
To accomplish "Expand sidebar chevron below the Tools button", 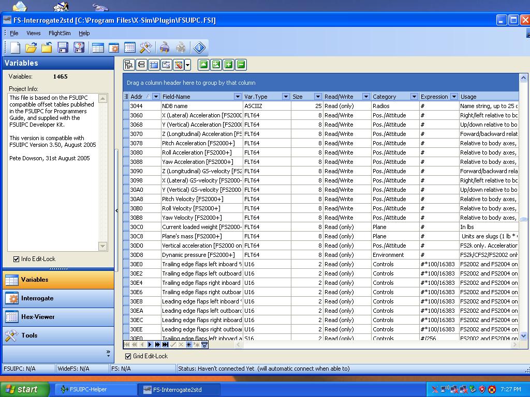I will coord(108,354).
